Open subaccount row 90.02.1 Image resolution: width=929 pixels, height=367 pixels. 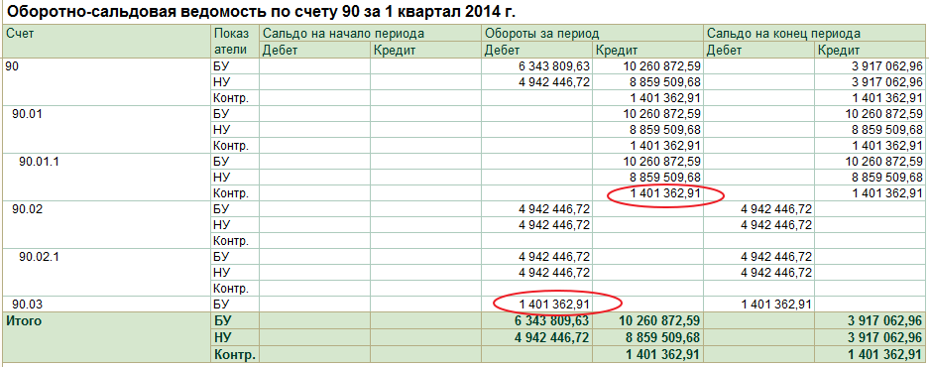coord(39,256)
